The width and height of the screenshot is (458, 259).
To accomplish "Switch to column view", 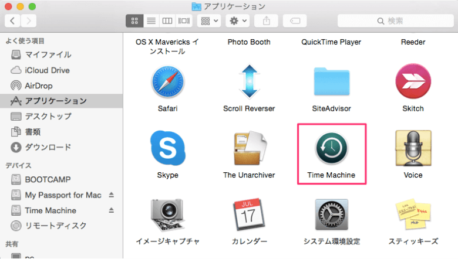I will tap(167, 21).
